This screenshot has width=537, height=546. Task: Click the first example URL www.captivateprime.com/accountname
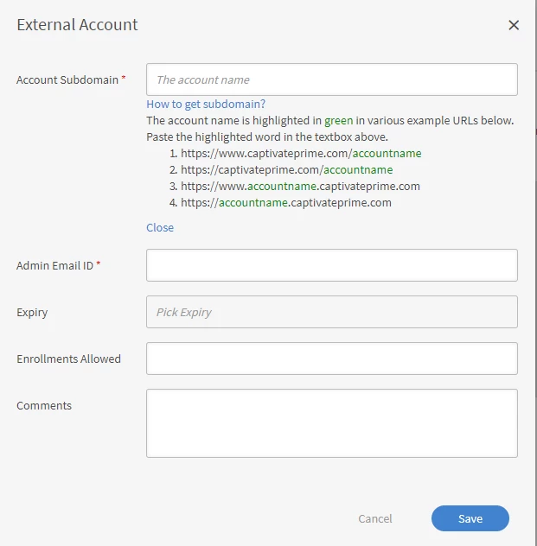click(x=301, y=153)
